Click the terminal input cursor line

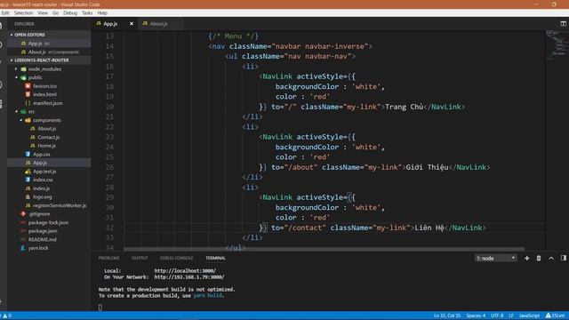click(x=100, y=308)
